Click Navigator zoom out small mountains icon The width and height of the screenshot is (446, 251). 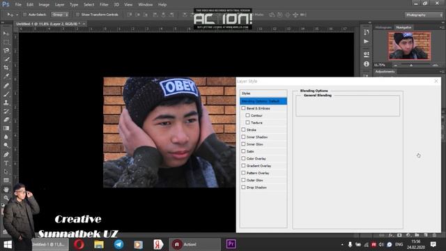tap(395, 65)
